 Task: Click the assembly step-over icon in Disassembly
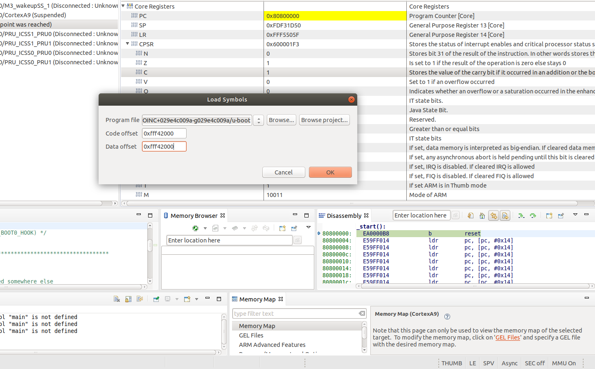coord(533,216)
